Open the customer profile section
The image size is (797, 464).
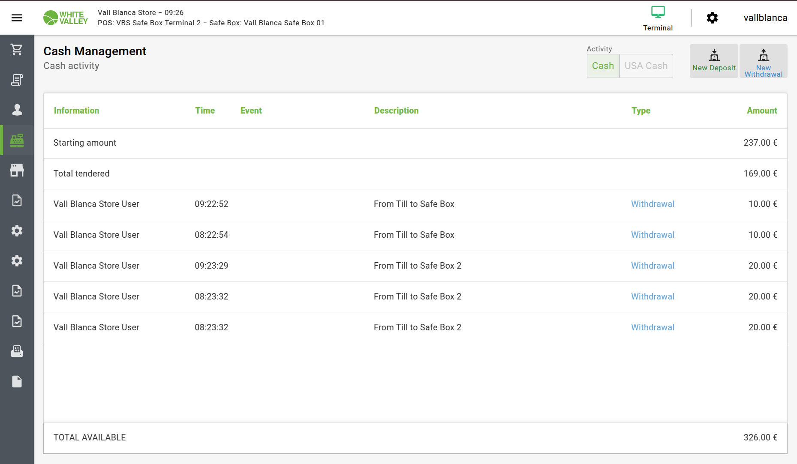click(17, 110)
